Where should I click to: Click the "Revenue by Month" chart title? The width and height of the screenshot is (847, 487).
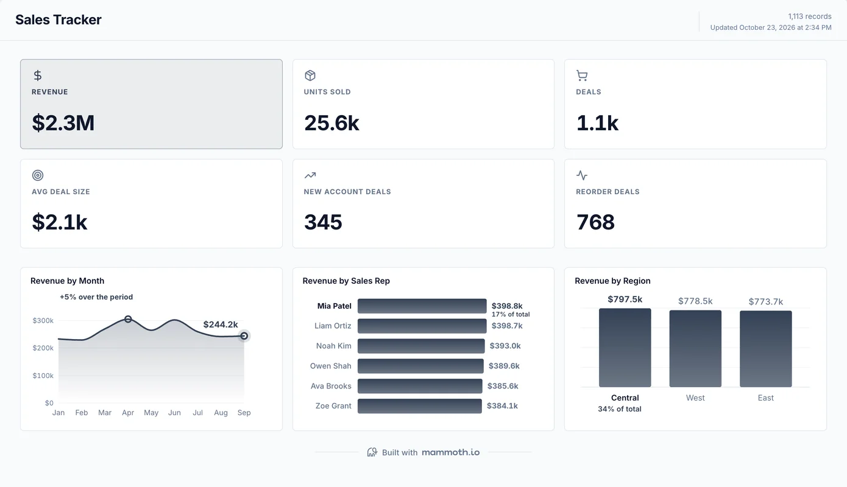click(67, 281)
